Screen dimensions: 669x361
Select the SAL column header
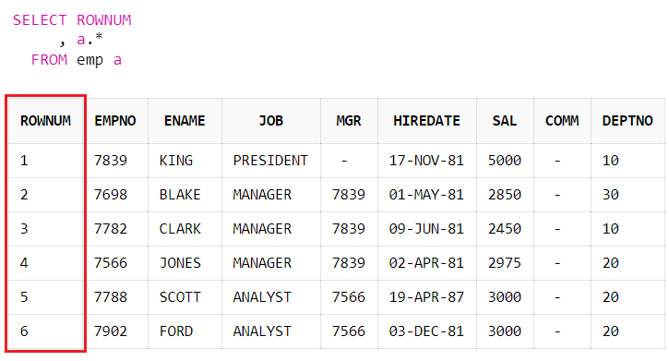pyautogui.click(x=505, y=121)
